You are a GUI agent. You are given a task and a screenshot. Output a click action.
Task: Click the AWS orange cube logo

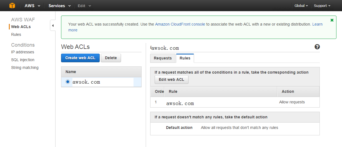[x=12, y=6]
